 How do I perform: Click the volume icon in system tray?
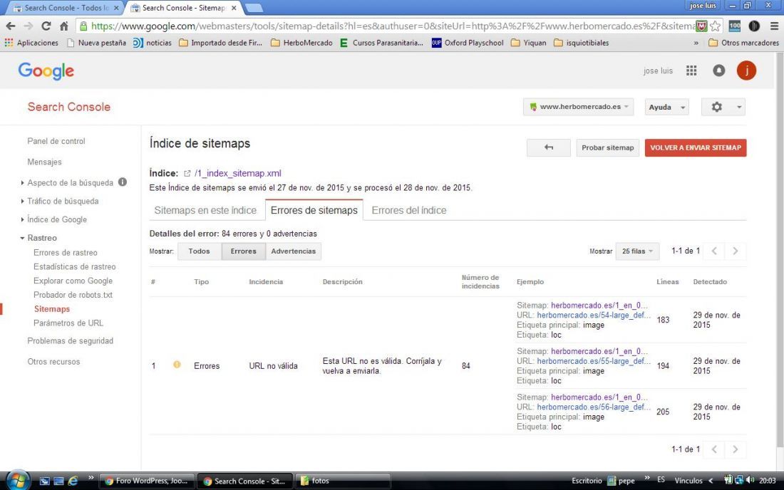[x=750, y=480]
